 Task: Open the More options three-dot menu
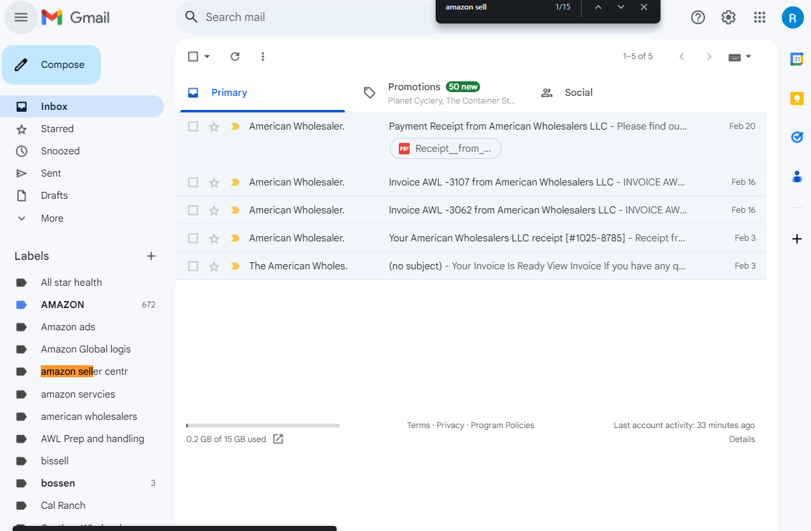[263, 57]
